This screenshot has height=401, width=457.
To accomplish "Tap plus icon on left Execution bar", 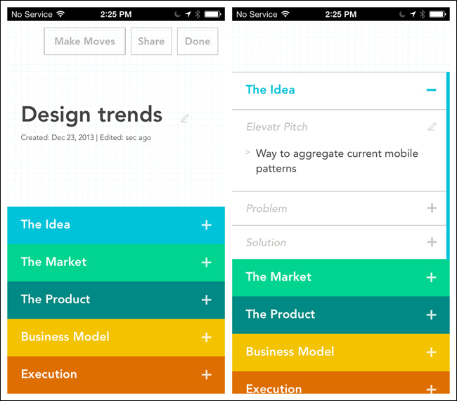I will point(206,375).
